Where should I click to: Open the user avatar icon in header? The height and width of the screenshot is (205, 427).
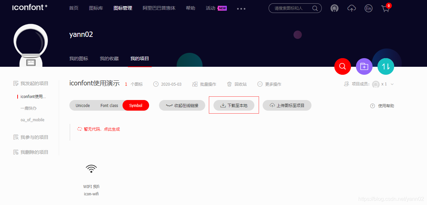[x=334, y=8]
